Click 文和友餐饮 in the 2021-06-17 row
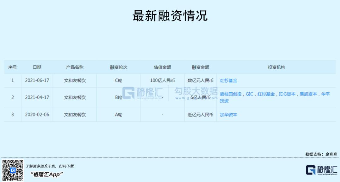 pos(75,81)
